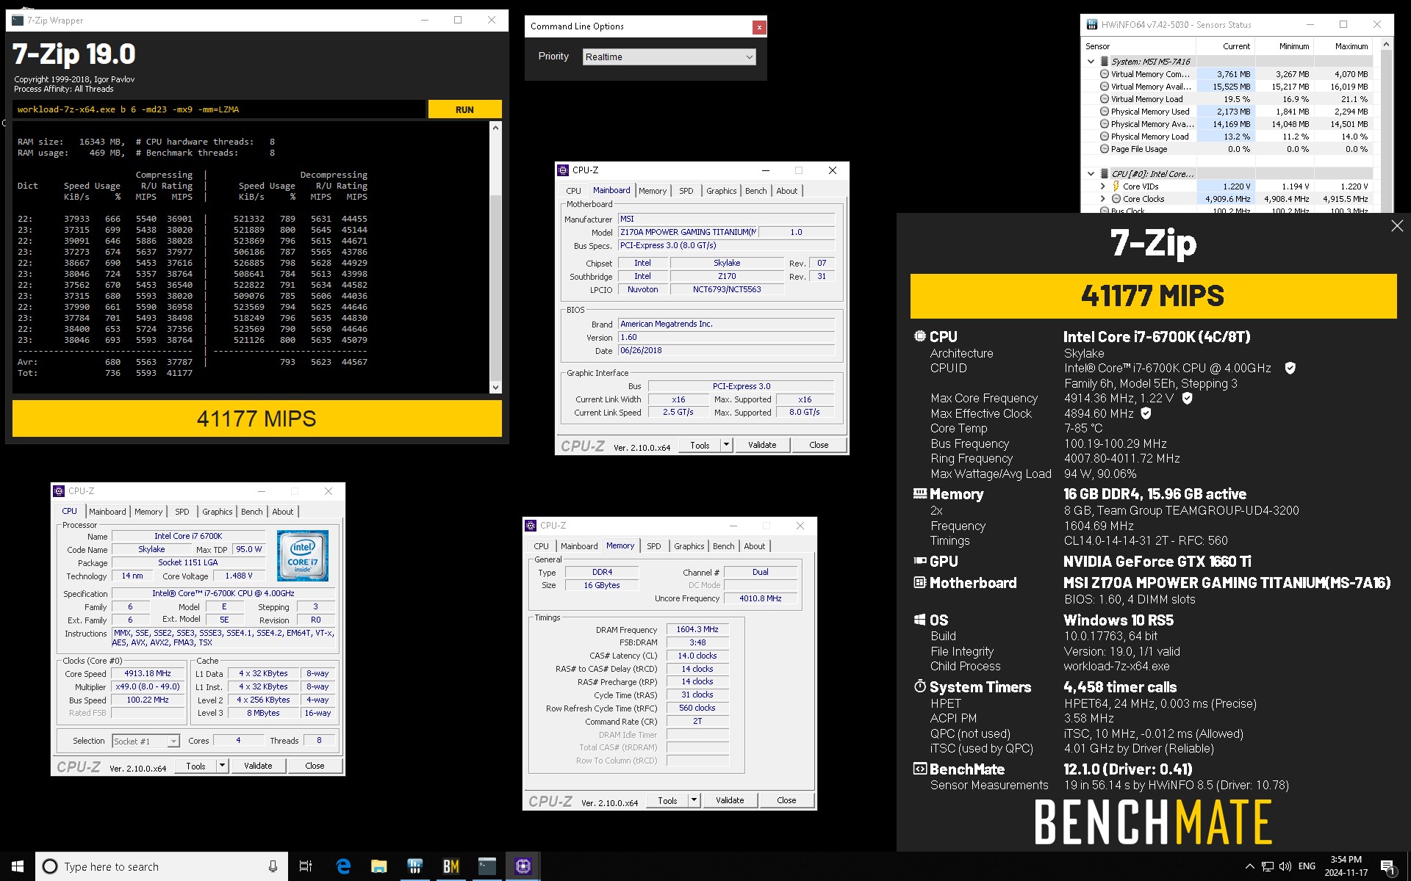
Task: Click the Maximum column header in HWiNFO
Action: [x=1351, y=46]
